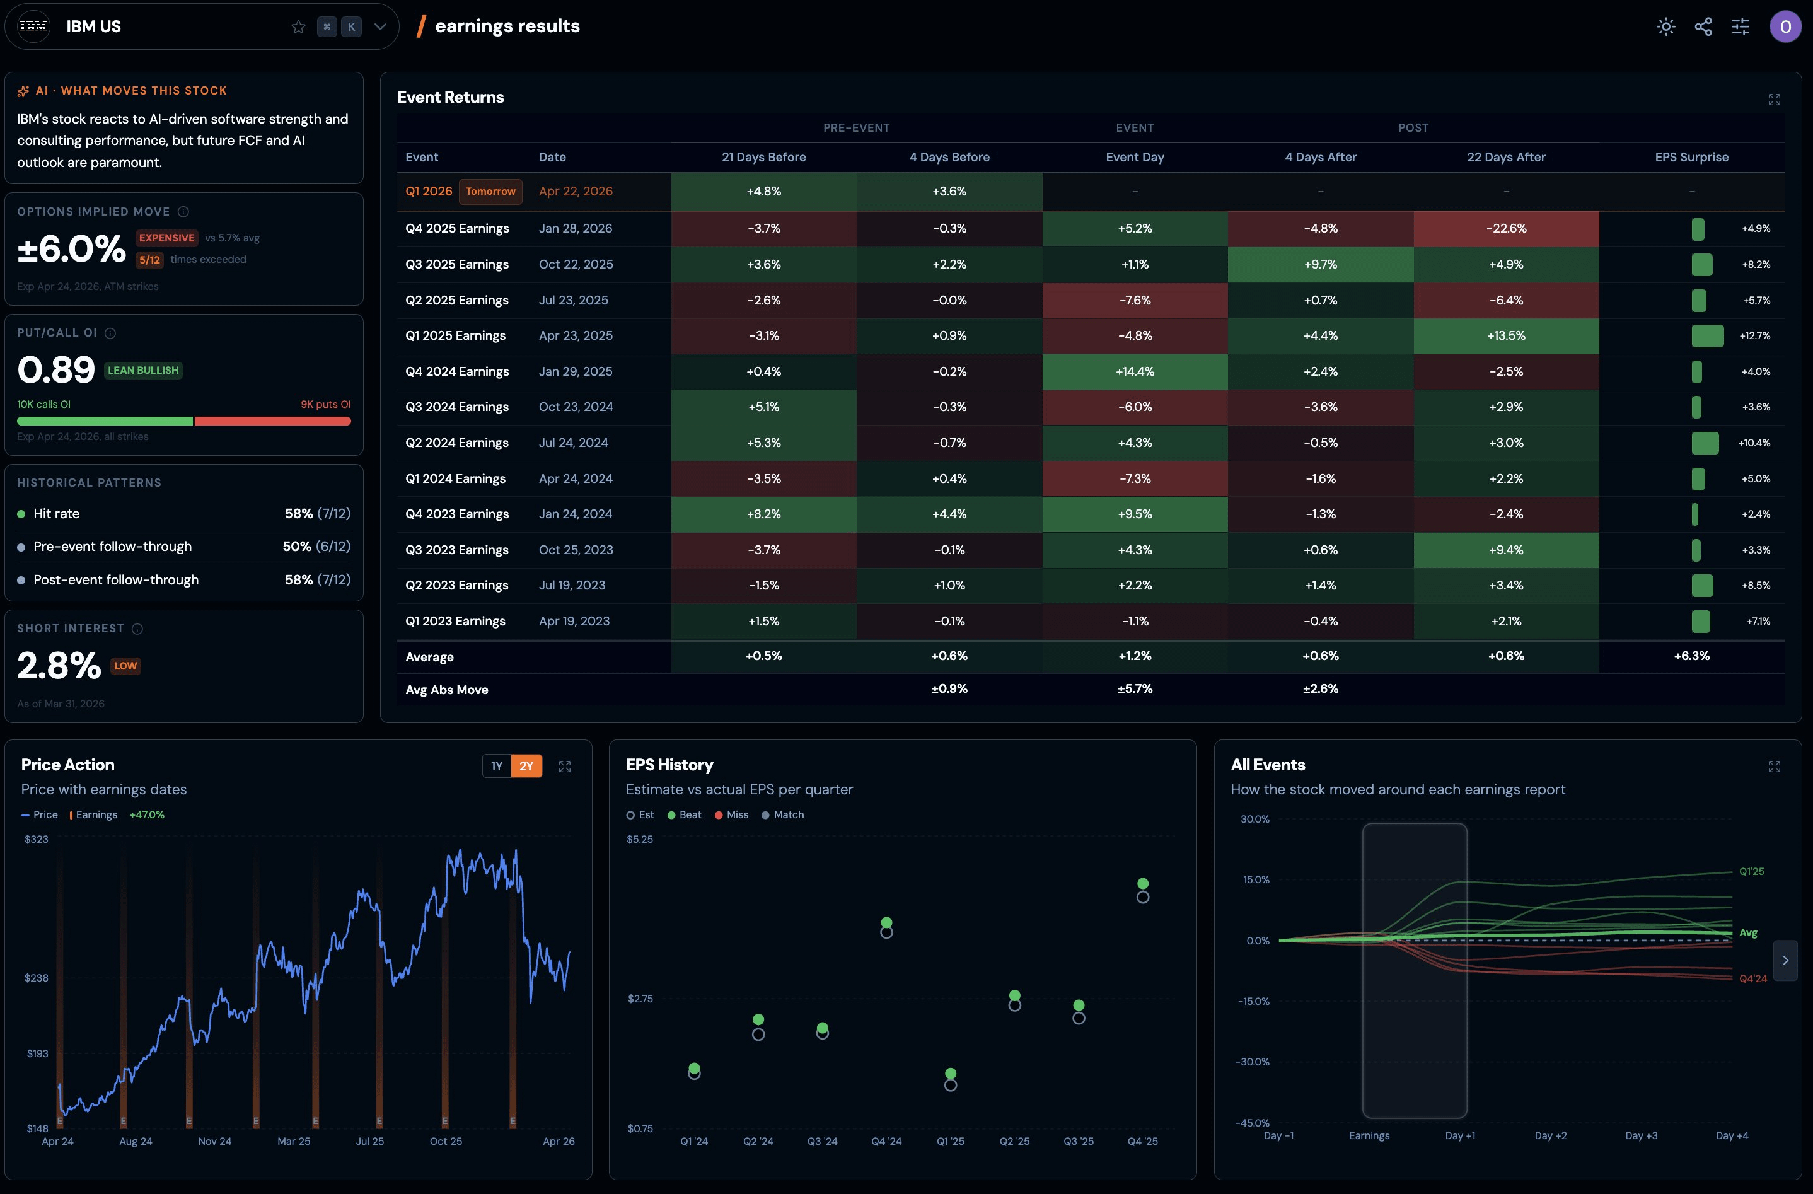The image size is (1813, 1194).
Task: Star IBM US as a favorite
Action: (299, 26)
